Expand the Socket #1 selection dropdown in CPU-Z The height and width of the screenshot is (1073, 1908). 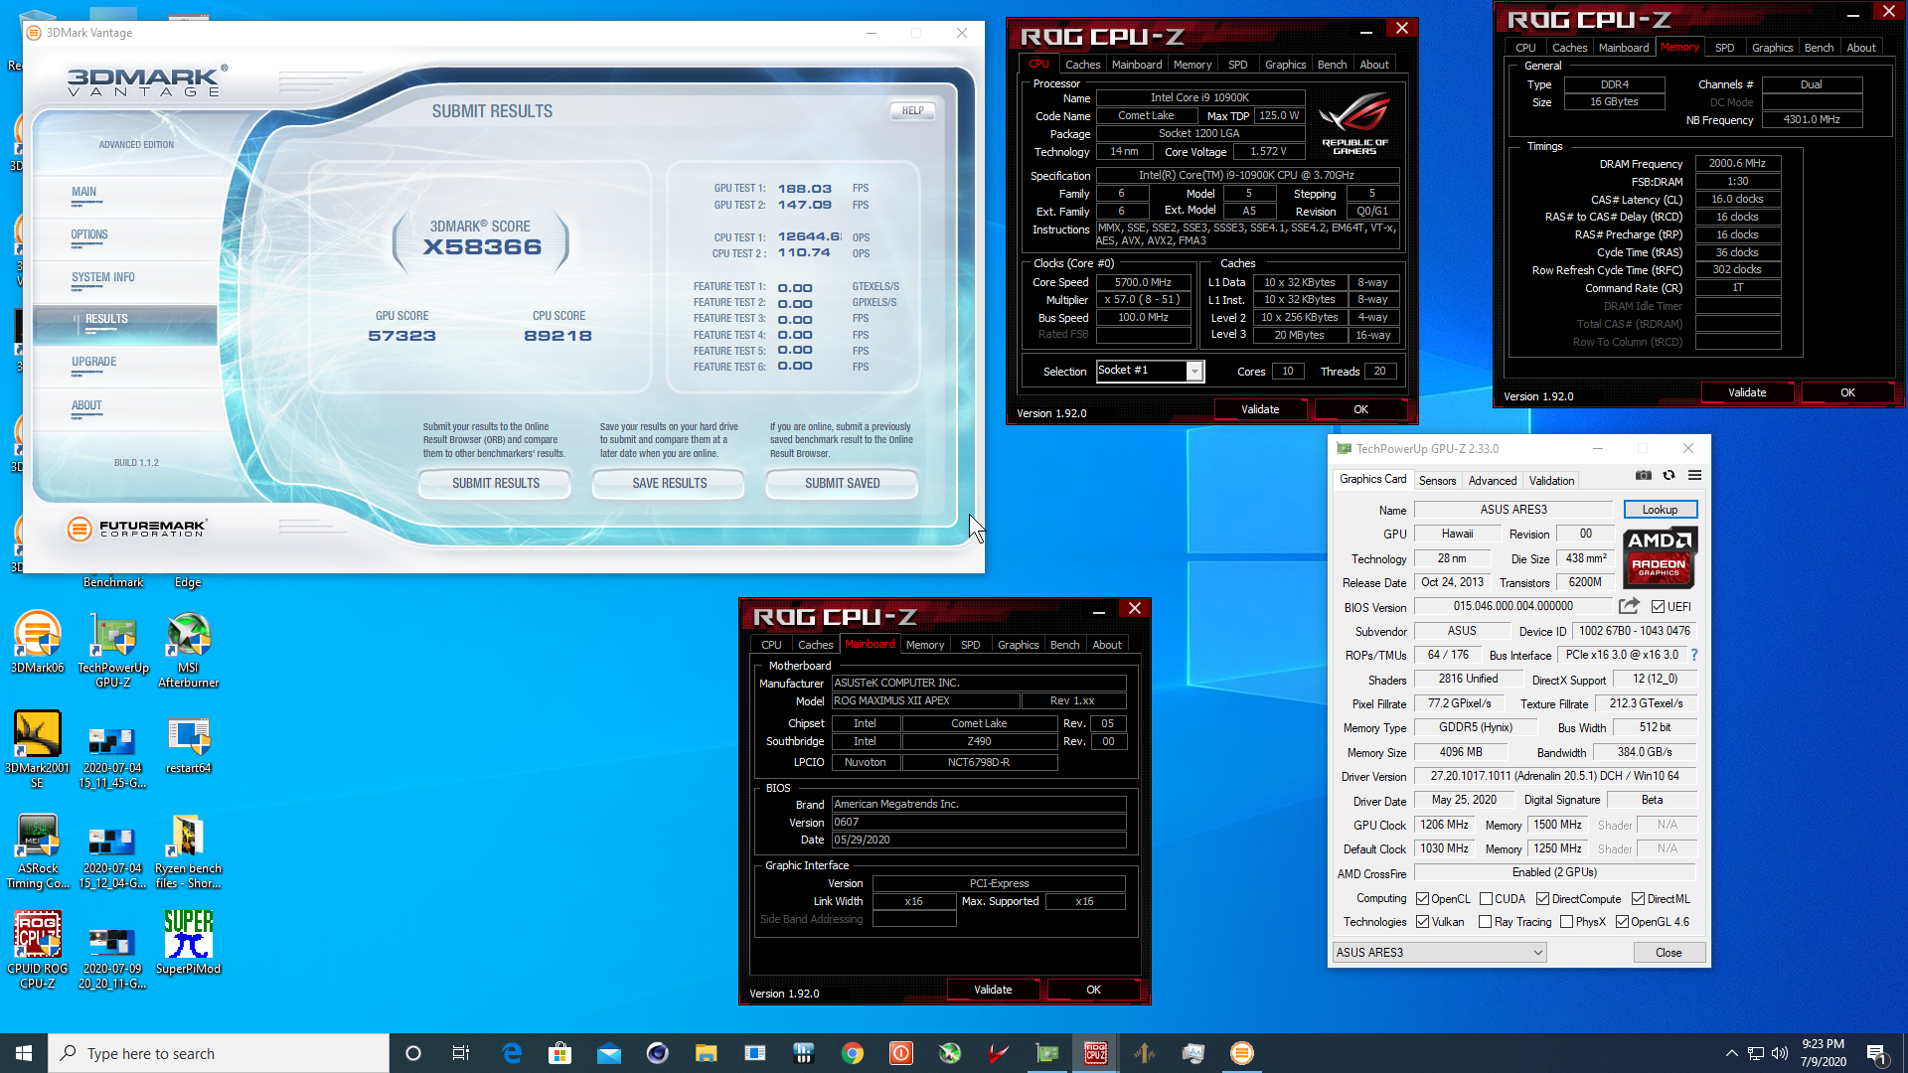[x=1194, y=371]
